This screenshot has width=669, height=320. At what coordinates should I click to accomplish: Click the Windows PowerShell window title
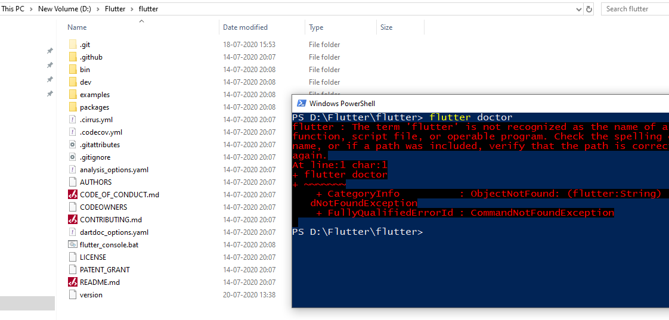(342, 103)
